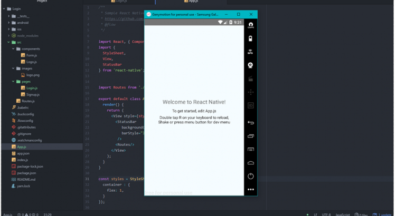
Task: Open logo.png in the images folder
Action: point(33,75)
